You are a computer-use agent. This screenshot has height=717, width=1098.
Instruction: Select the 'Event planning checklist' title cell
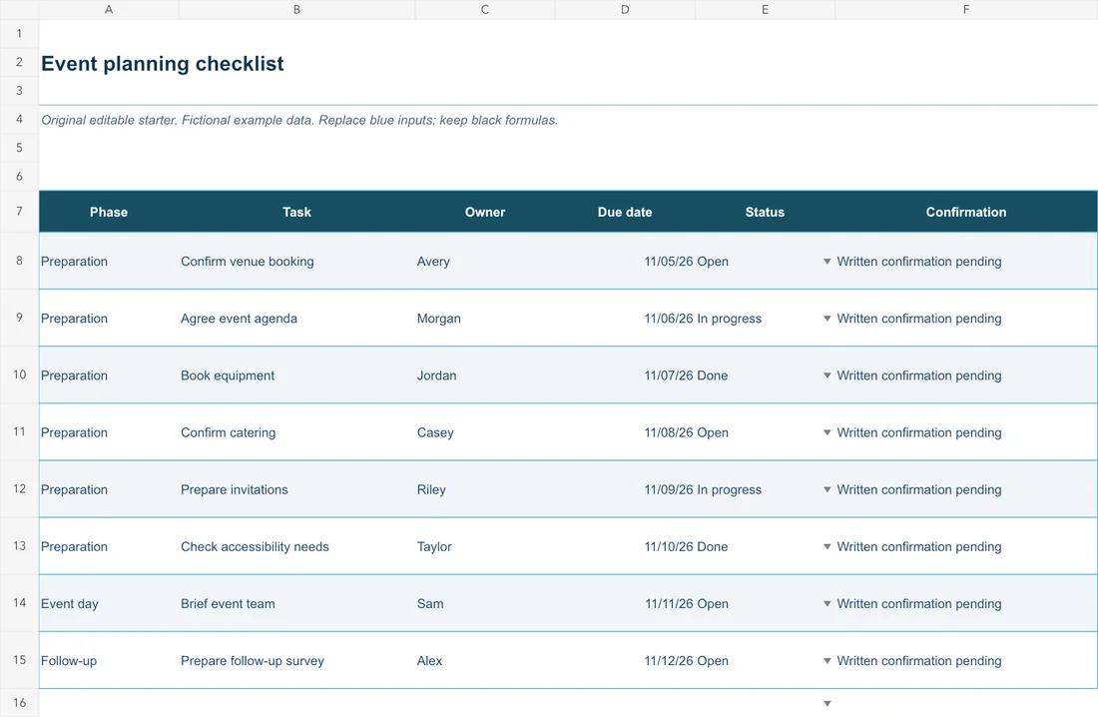click(163, 64)
